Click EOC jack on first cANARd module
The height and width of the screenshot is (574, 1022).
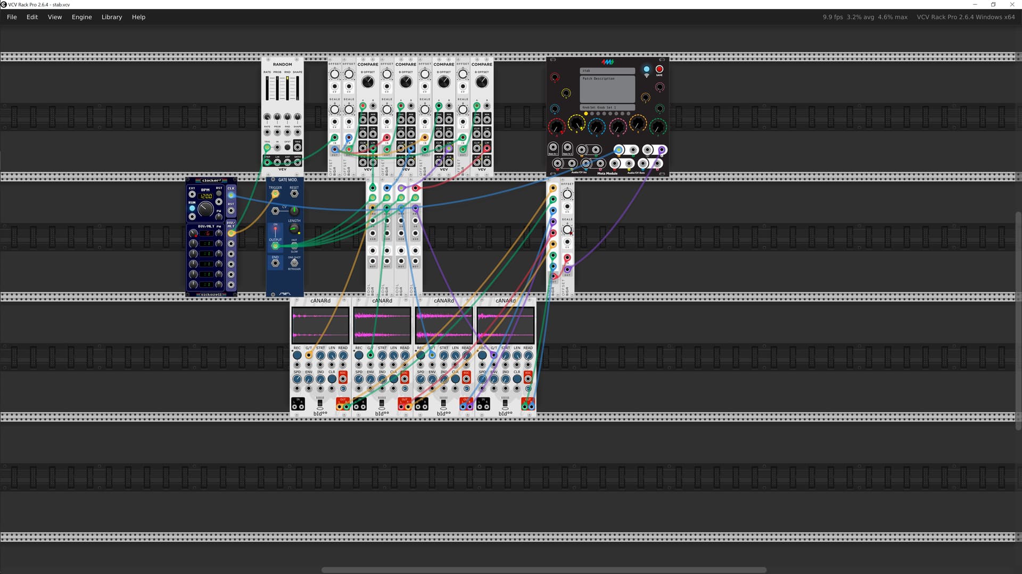[343, 379]
